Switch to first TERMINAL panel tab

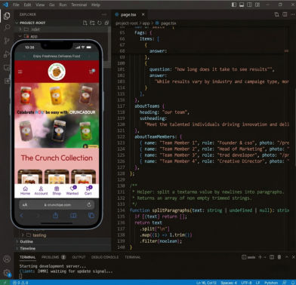pyautogui.click(x=28, y=257)
